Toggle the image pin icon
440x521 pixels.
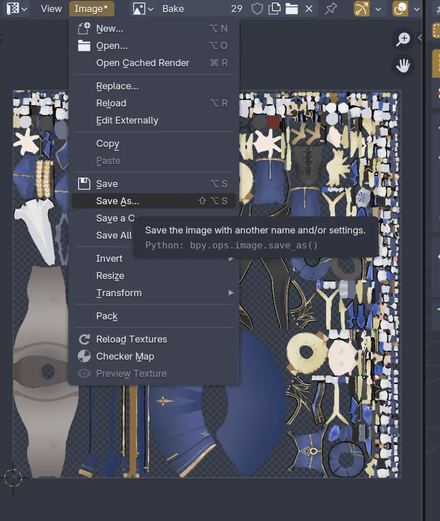331,8
